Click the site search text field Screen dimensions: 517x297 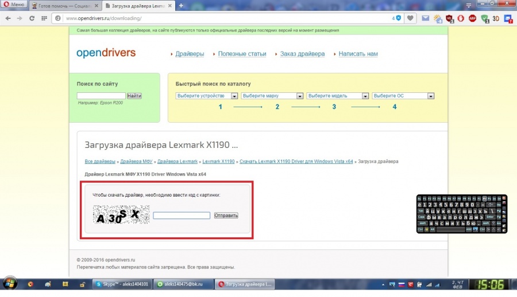coord(101,96)
